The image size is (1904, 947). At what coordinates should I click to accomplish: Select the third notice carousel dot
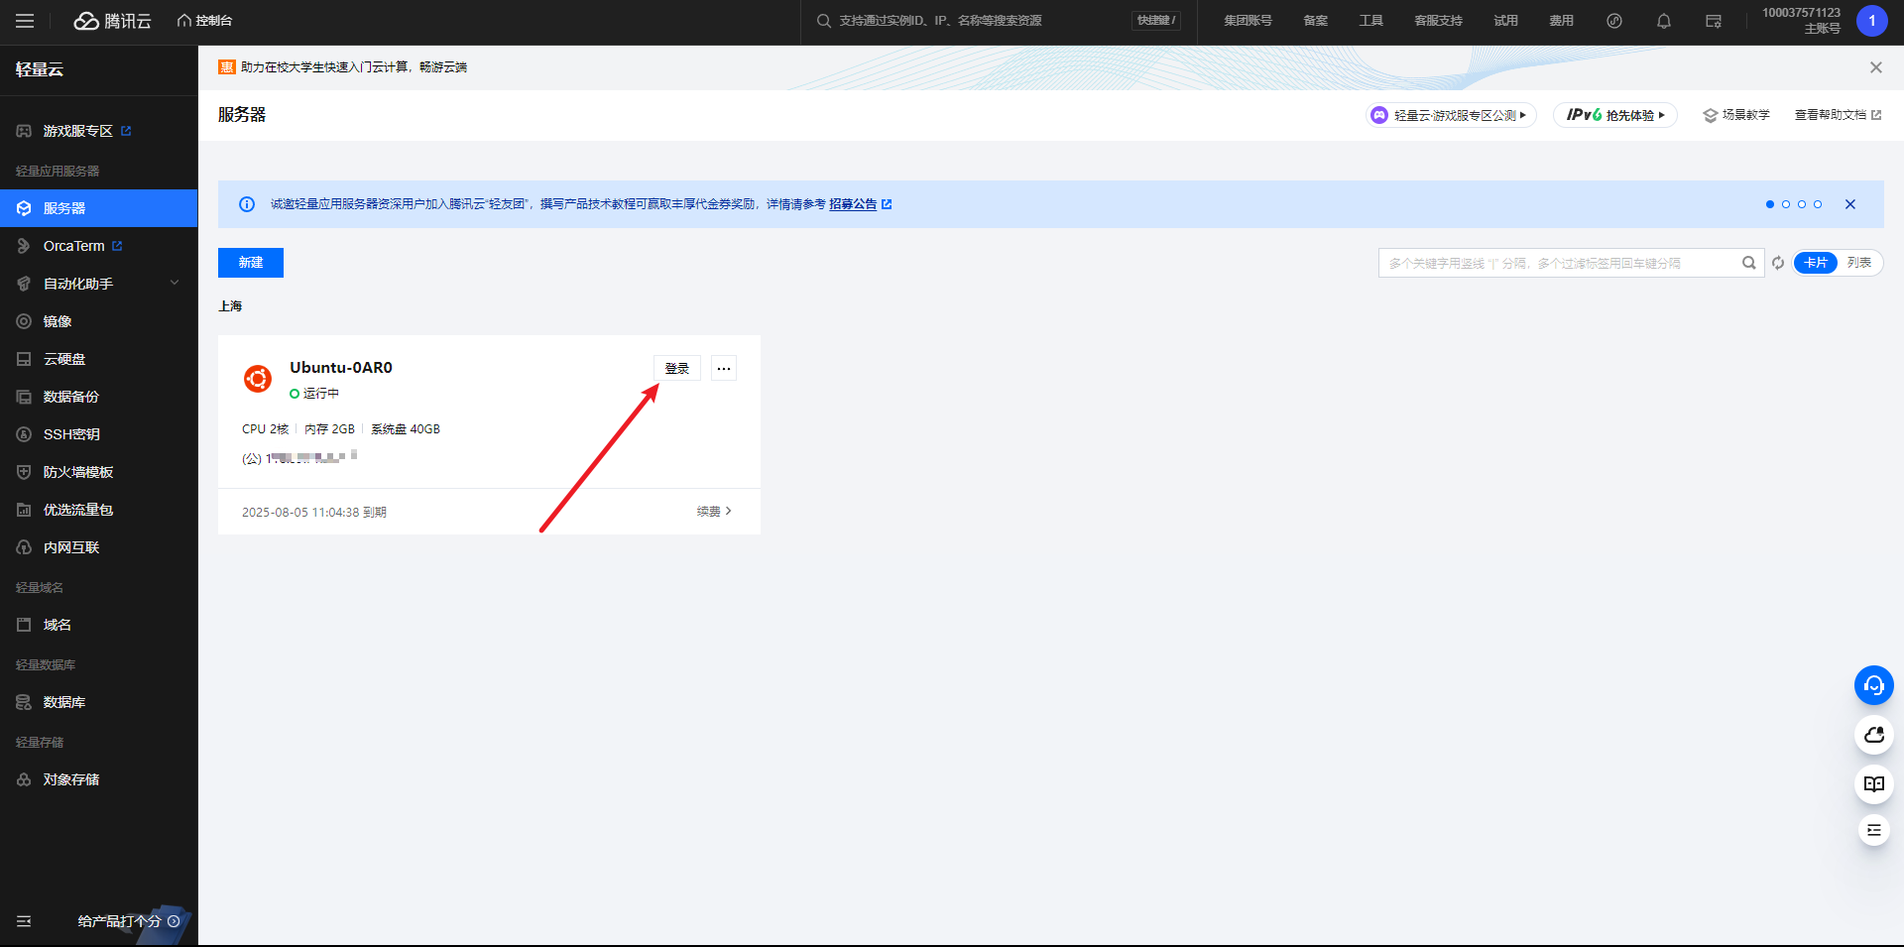tap(1802, 204)
